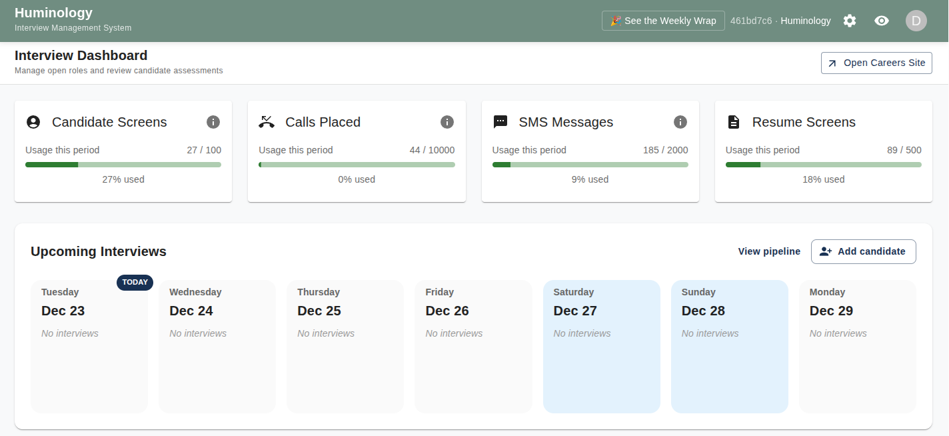Click the Candidate Screens info icon

click(213, 122)
